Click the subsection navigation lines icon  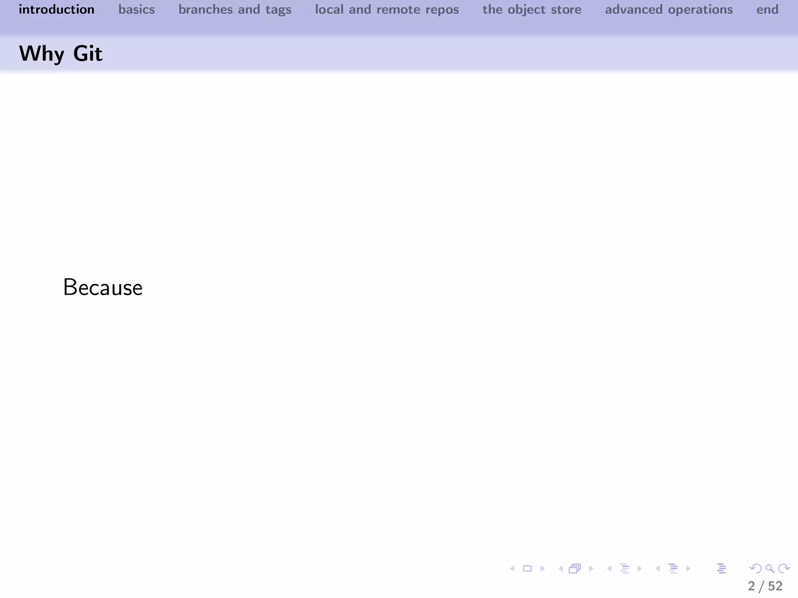point(624,569)
